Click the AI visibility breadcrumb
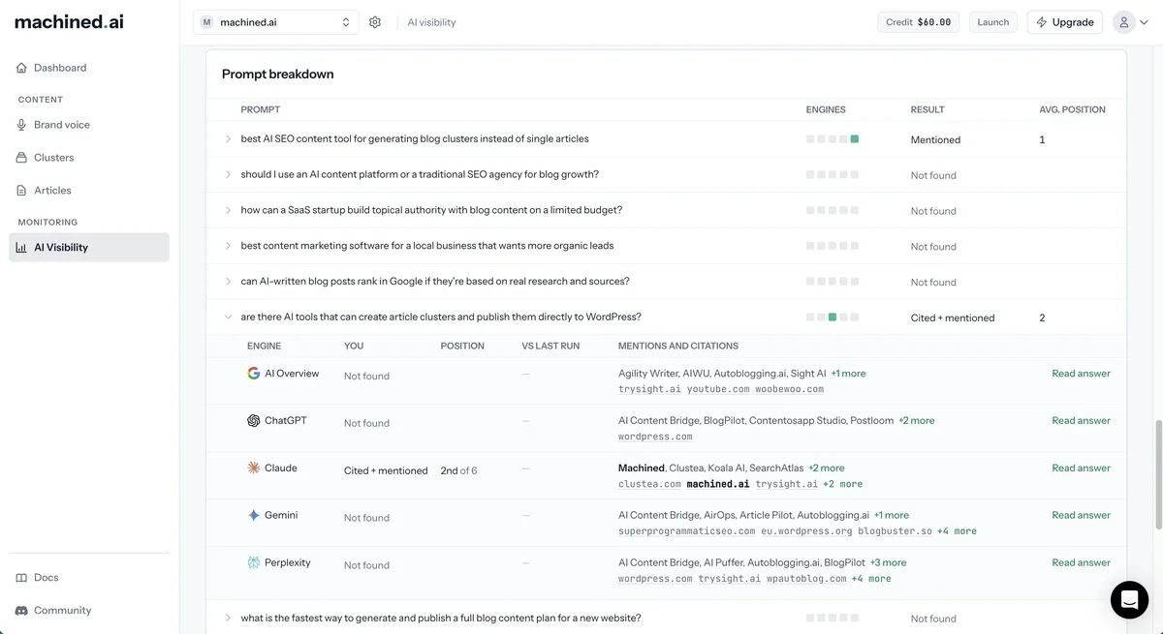 [431, 22]
